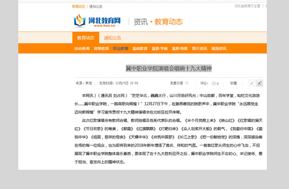The height and width of the screenshot is (189, 289).
Task: Switch to the 通知公告 tab
Action: 112,38
